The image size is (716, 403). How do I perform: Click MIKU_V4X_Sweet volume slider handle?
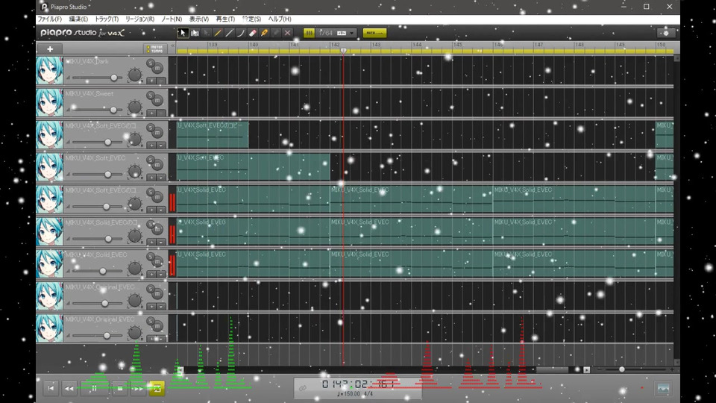(x=113, y=110)
